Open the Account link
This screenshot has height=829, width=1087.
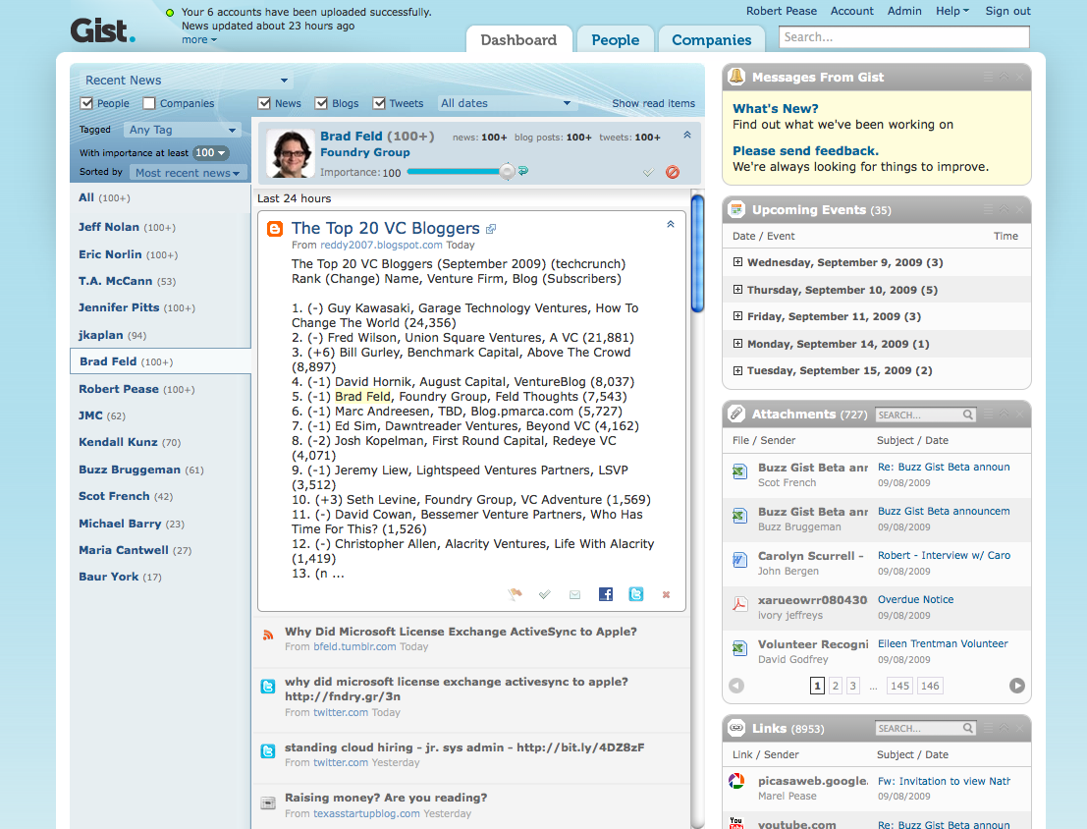(x=852, y=11)
